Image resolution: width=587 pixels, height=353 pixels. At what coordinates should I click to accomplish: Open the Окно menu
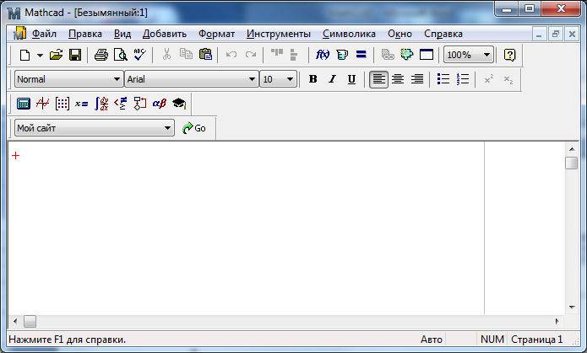[x=399, y=34]
